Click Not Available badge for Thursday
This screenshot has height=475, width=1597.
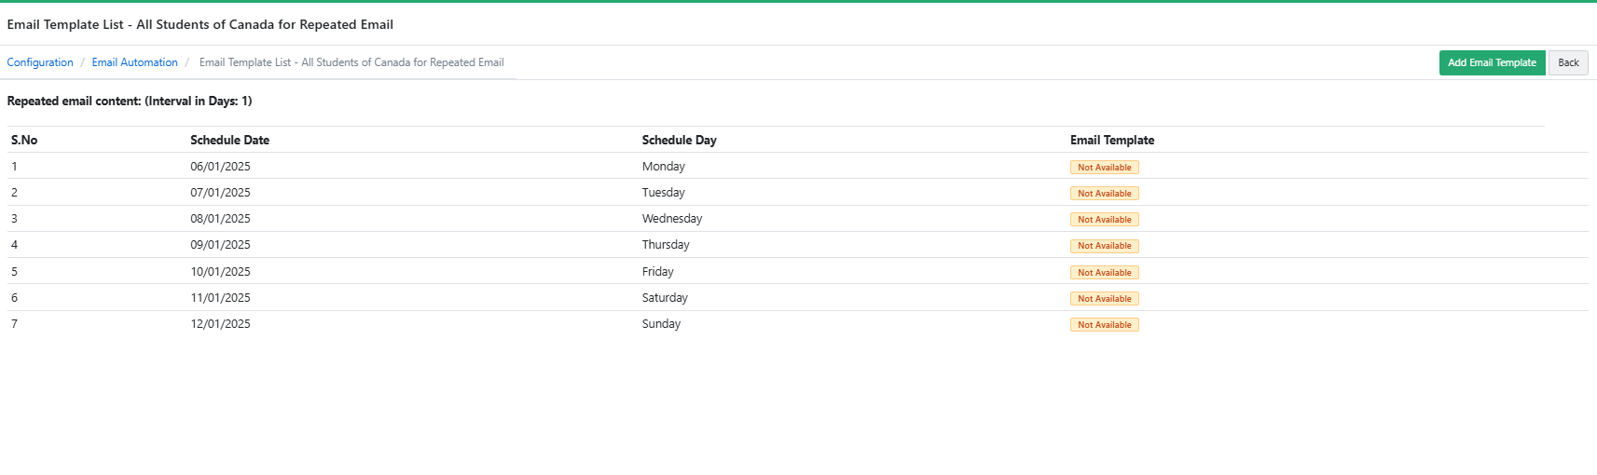pyautogui.click(x=1104, y=246)
